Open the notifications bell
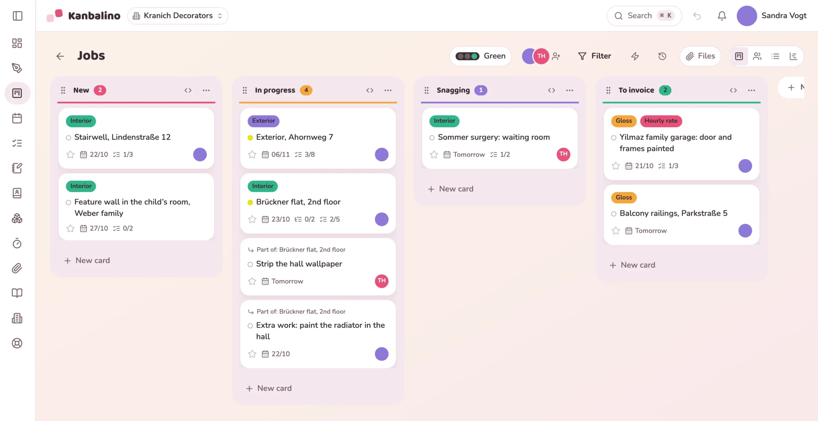The width and height of the screenshot is (818, 421). pyautogui.click(x=722, y=16)
